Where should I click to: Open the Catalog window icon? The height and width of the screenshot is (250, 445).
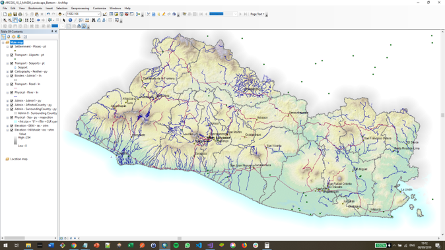116,14
